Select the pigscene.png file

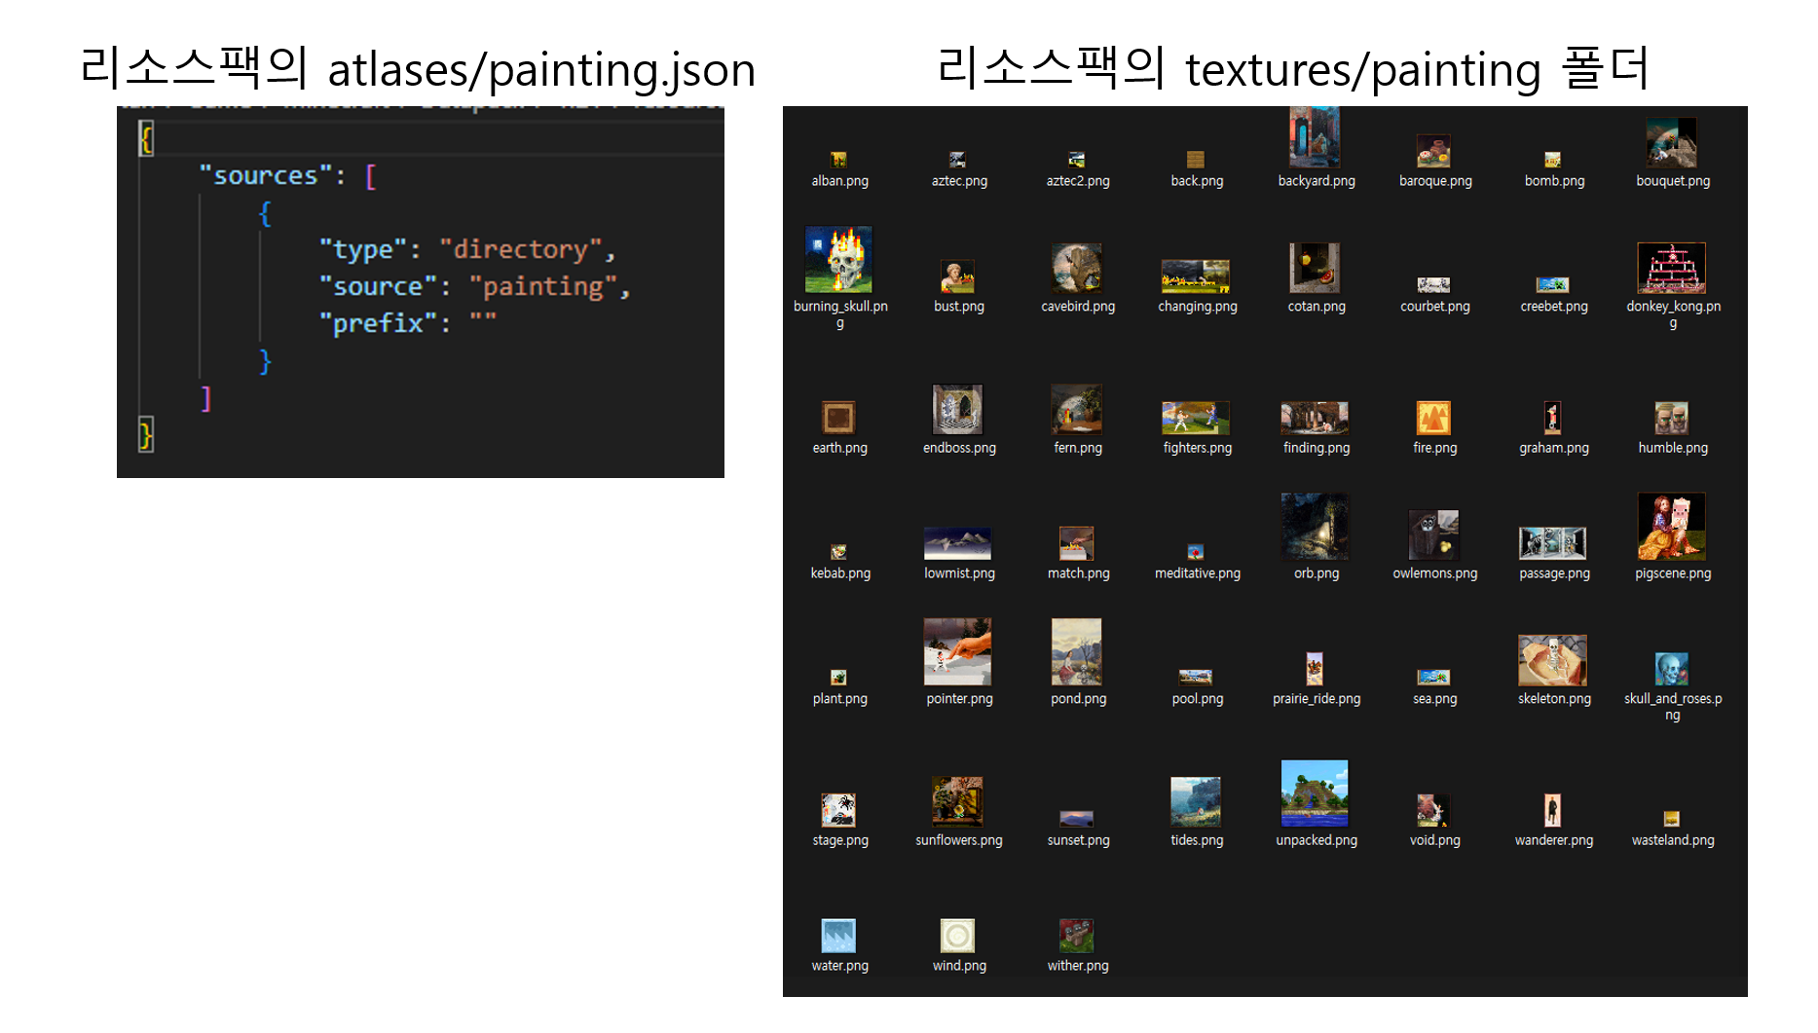coord(1672,527)
